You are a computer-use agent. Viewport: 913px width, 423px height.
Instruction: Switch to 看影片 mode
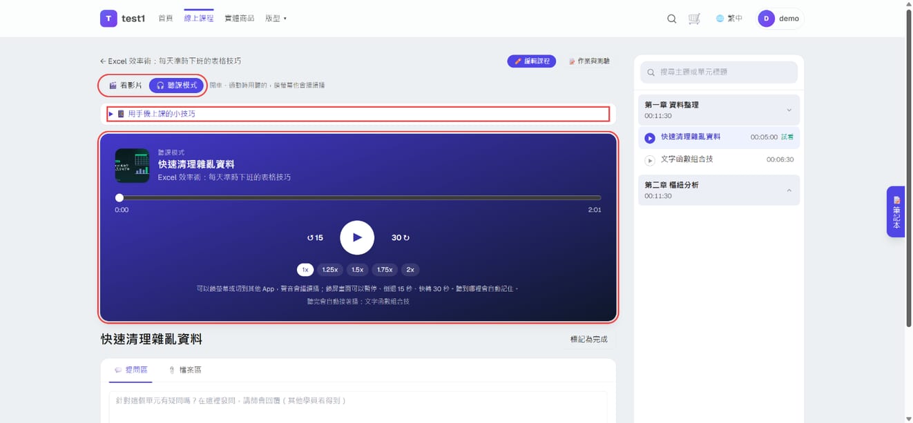point(126,86)
